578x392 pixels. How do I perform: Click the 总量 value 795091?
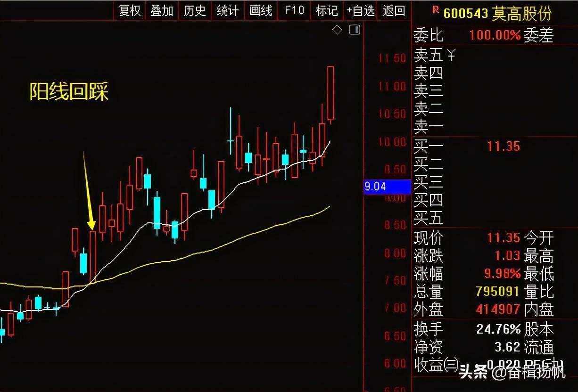point(497,292)
